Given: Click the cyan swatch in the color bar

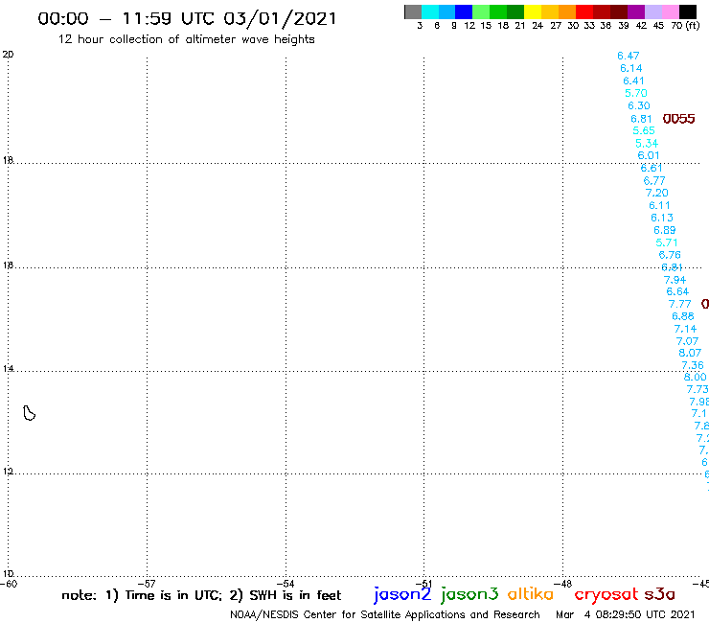Looking at the screenshot, I should coord(430,12).
